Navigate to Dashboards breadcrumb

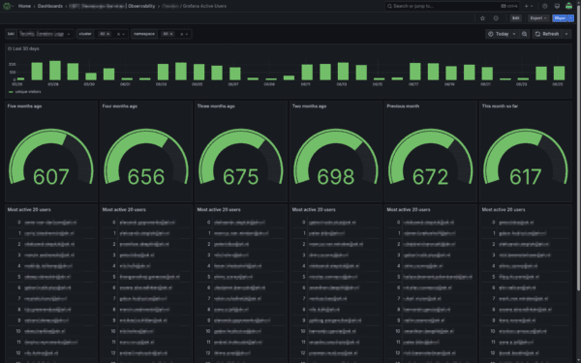coord(50,6)
